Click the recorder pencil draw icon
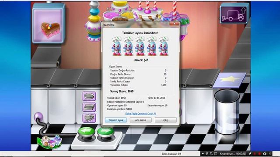Image resolution: width=280 pixels, height=157 pixels. [250, 154]
